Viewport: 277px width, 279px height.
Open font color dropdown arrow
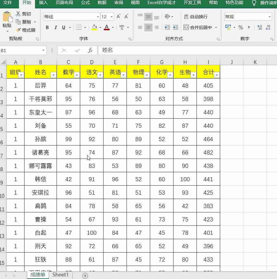coord(113,27)
